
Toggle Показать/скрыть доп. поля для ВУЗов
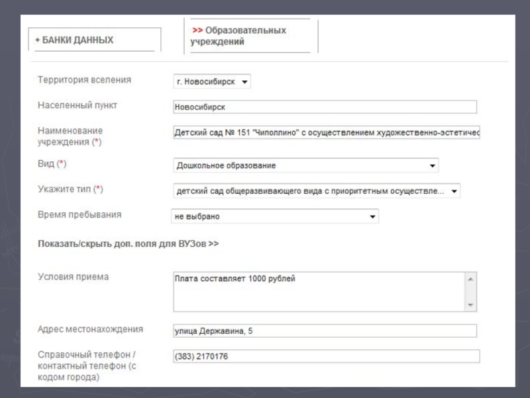click(x=129, y=244)
